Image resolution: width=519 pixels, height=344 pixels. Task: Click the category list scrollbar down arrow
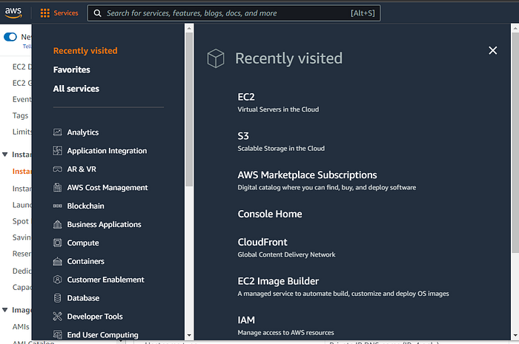[x=189, y=335]
